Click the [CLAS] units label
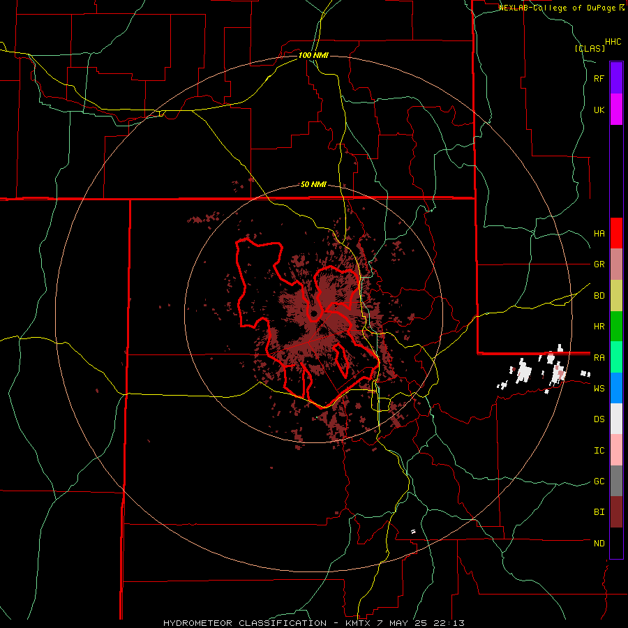Screen dimensions: 628x628 point(590,49)
